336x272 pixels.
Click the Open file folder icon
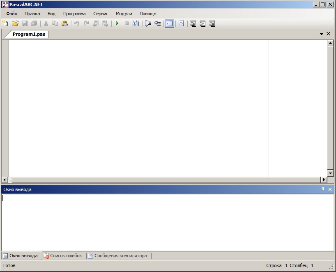tap(15, 23)
